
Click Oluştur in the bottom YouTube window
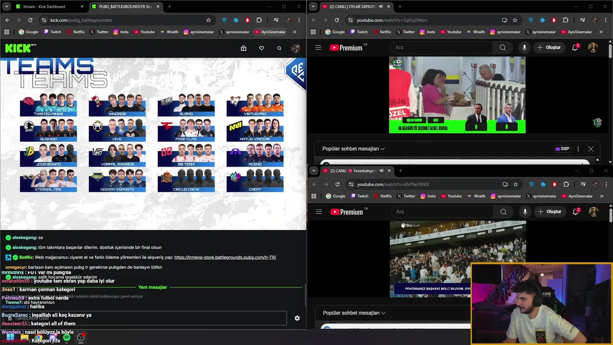[x=549, y=211]
